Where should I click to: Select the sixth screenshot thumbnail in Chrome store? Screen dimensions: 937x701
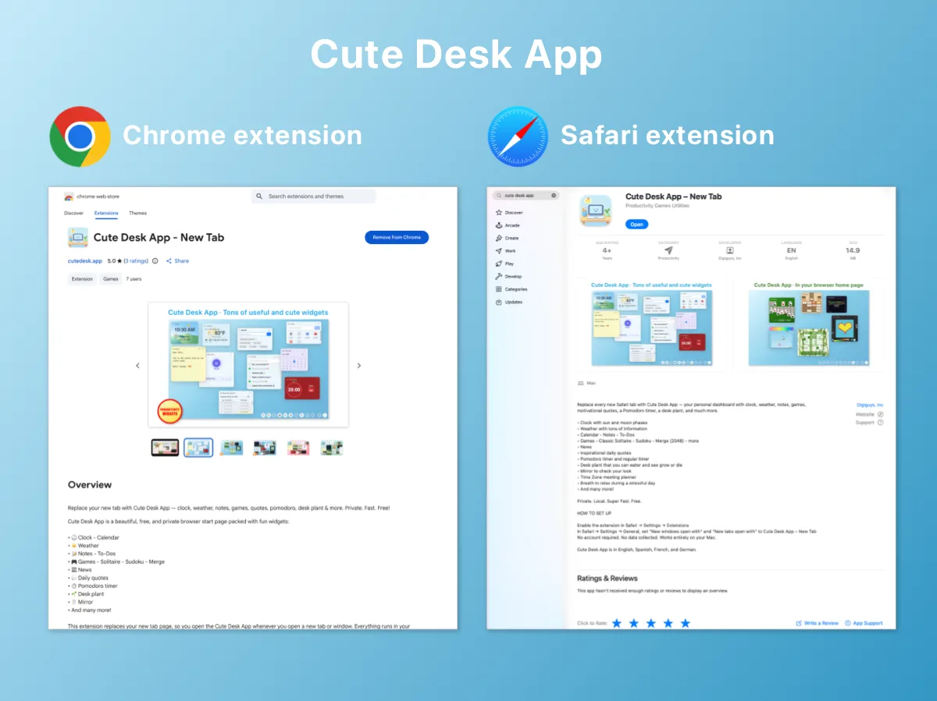click(x=332, y=448)
